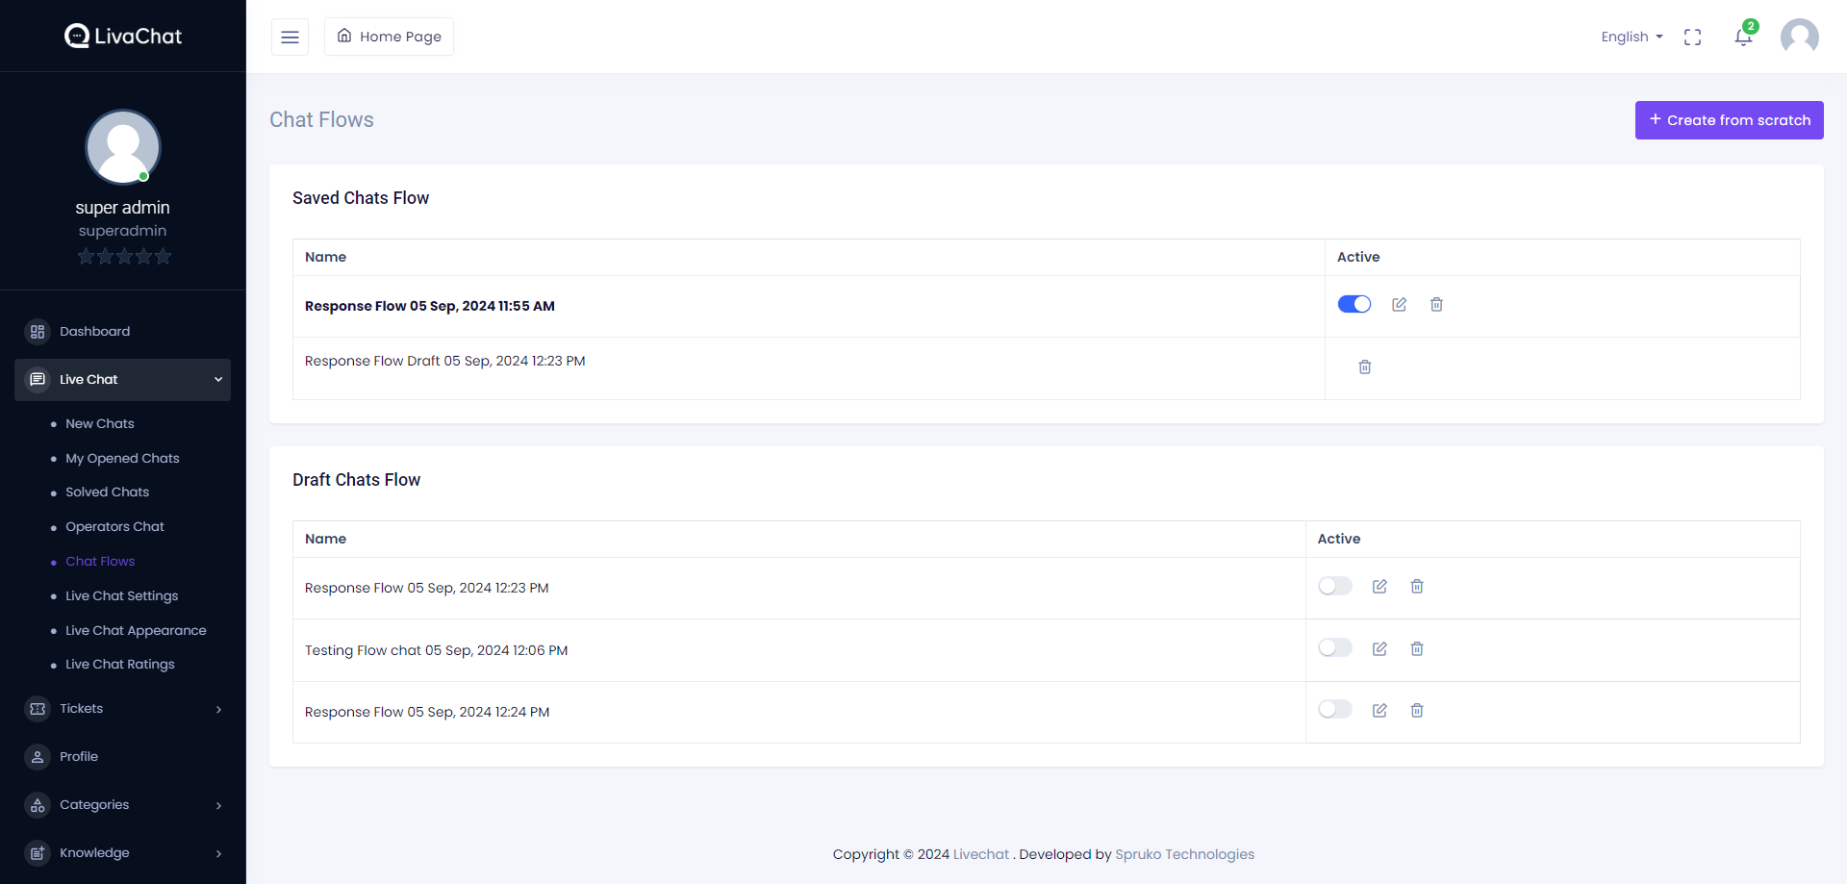1847x884 pixels.
Task: Rate using the five-star row under superadmin
Action: point(124,257)
